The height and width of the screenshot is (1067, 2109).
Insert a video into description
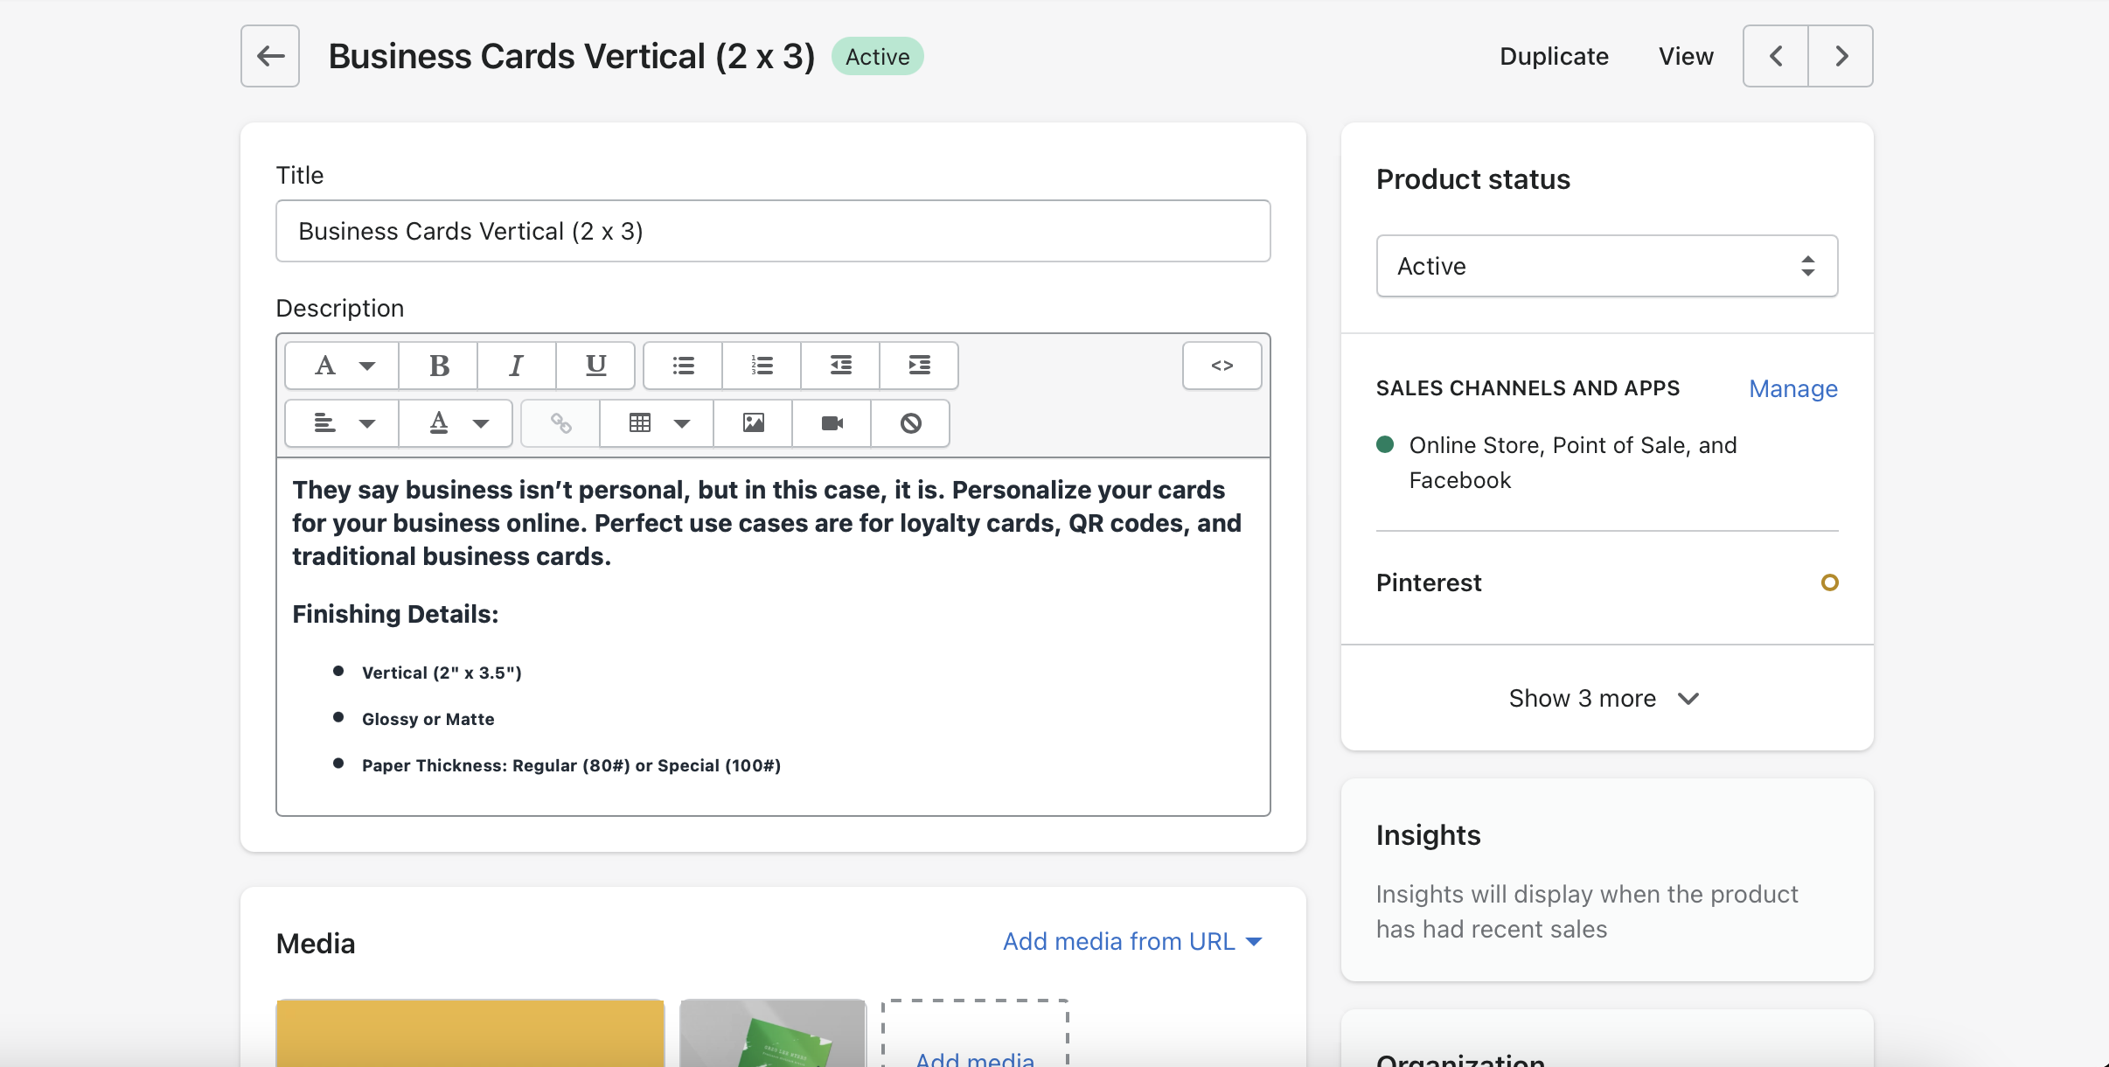coord(832,423)
